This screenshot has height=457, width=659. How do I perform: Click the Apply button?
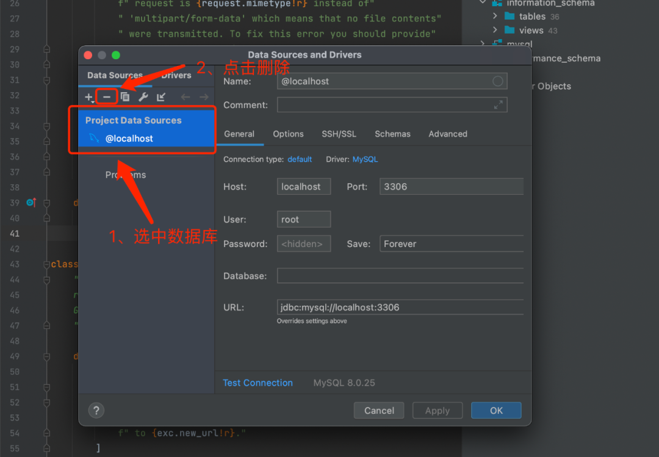437,410
